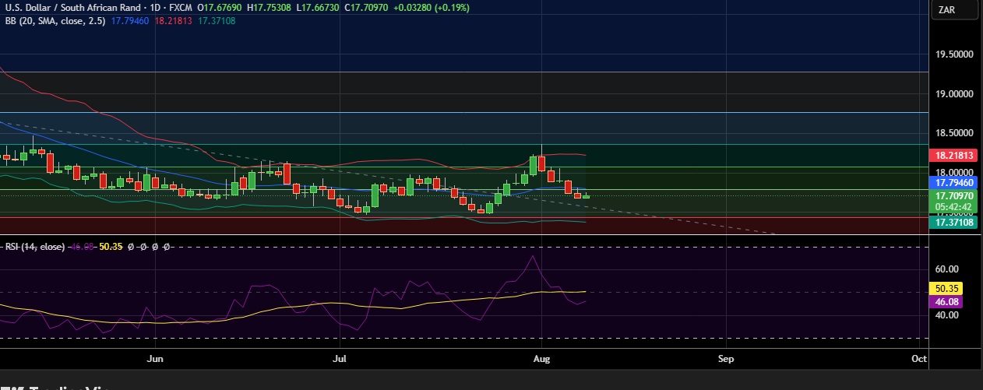Open the ZAR currency selector
Image resolution: width=983 pixels, height=390 pixels.
click(955, 9)
